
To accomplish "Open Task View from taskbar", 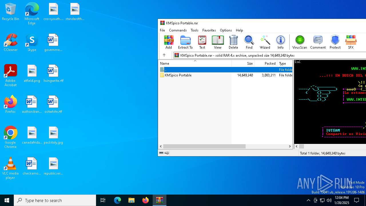I will tap(103, 200).
